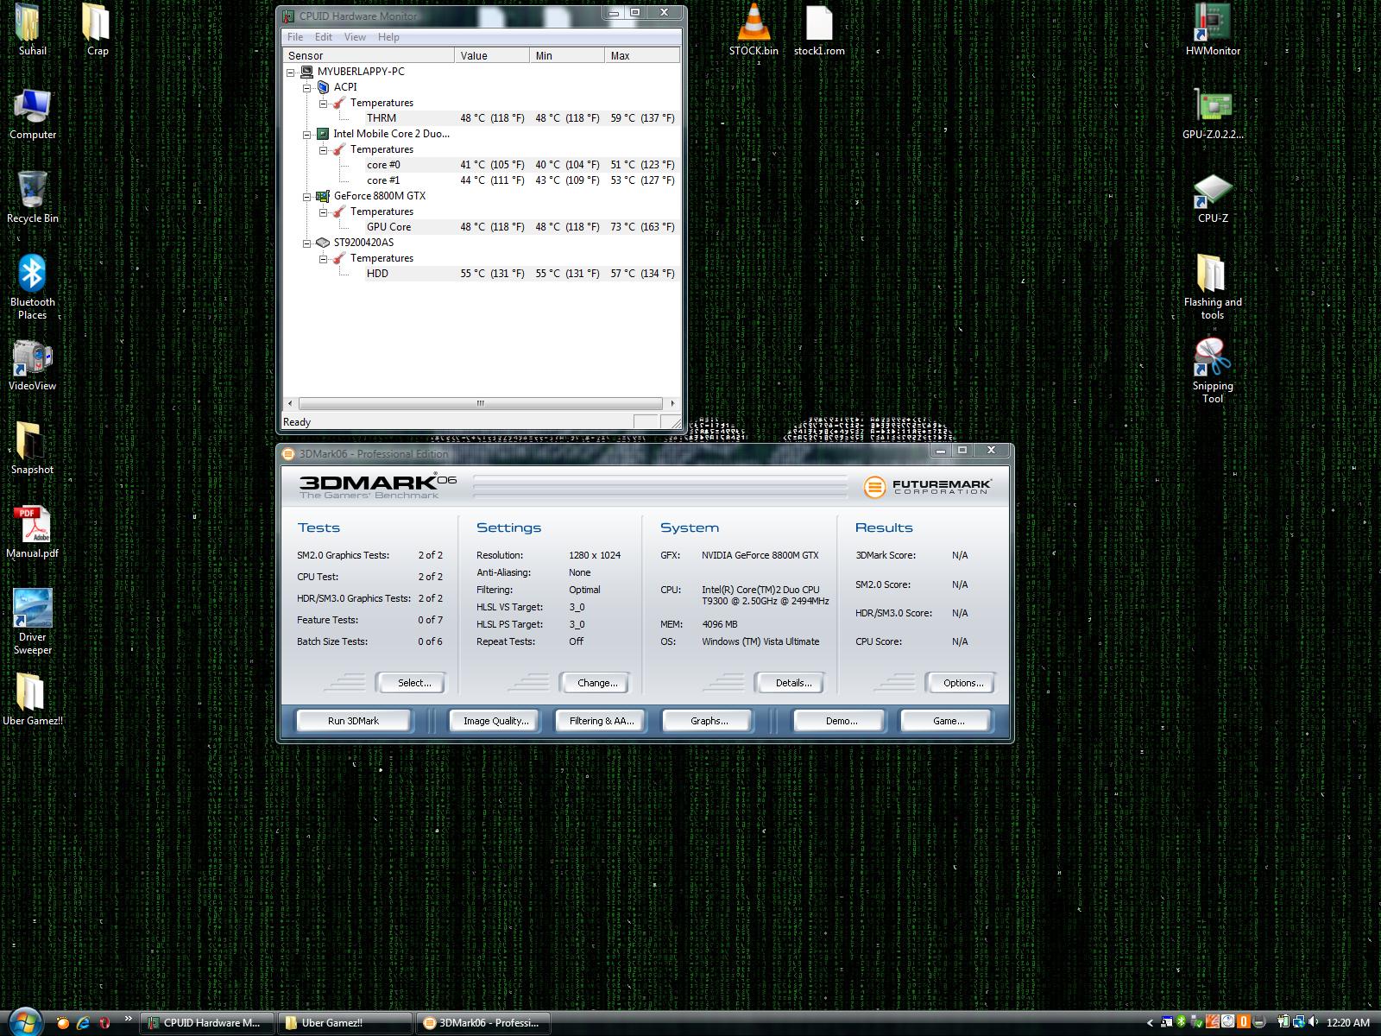Select the stock1.rom file icon

[819, 30]
